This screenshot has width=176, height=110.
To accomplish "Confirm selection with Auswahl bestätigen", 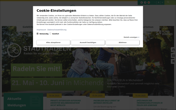I will pyautogui.click(x=88, y=43).
